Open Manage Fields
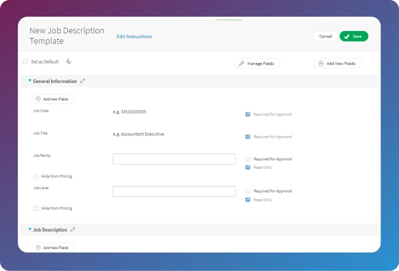Viewport: 399px width, 271px height. [257, 64]
